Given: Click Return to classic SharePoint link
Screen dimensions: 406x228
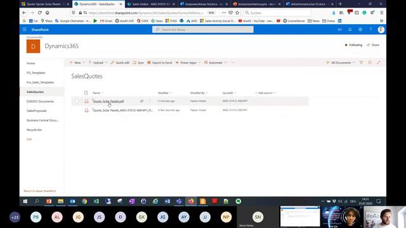Looking at the screenshot, I should (39, 191).
